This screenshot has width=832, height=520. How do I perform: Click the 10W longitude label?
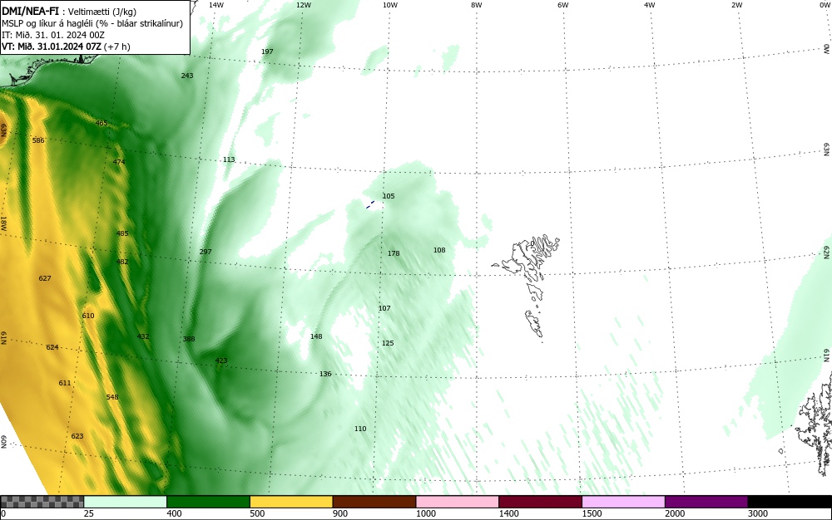point(389,5)
